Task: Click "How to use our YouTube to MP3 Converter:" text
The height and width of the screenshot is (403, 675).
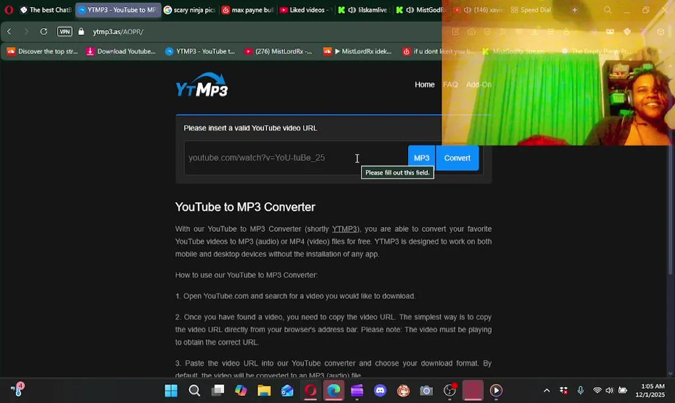Action: pos(246,275)
